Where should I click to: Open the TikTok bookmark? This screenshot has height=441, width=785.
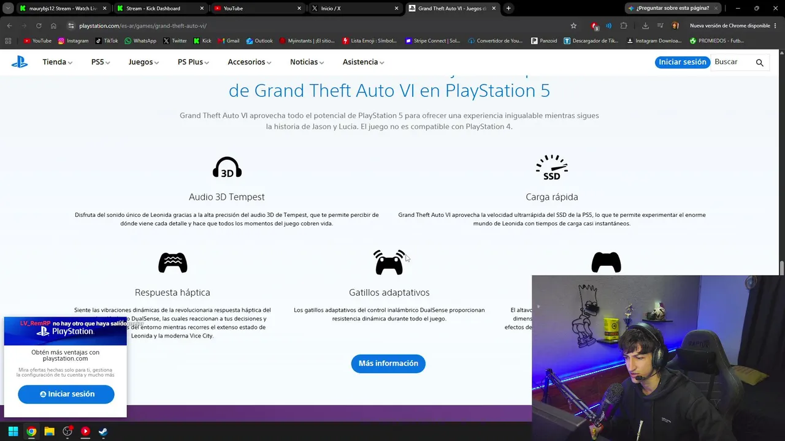click(107, 41)
